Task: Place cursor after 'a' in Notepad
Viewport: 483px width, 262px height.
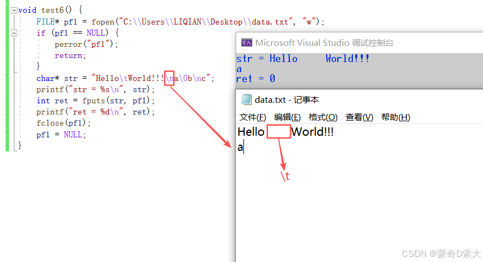Action: [x=243, y=147]
